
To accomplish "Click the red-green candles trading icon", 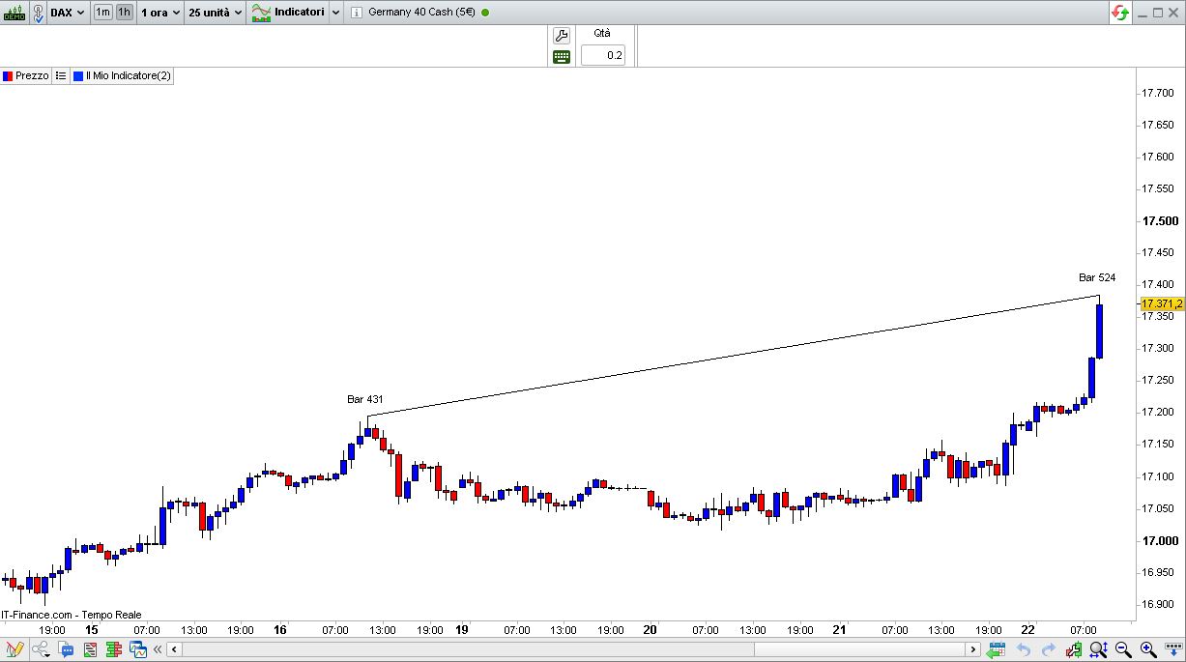I will (x=1073, y=649).
